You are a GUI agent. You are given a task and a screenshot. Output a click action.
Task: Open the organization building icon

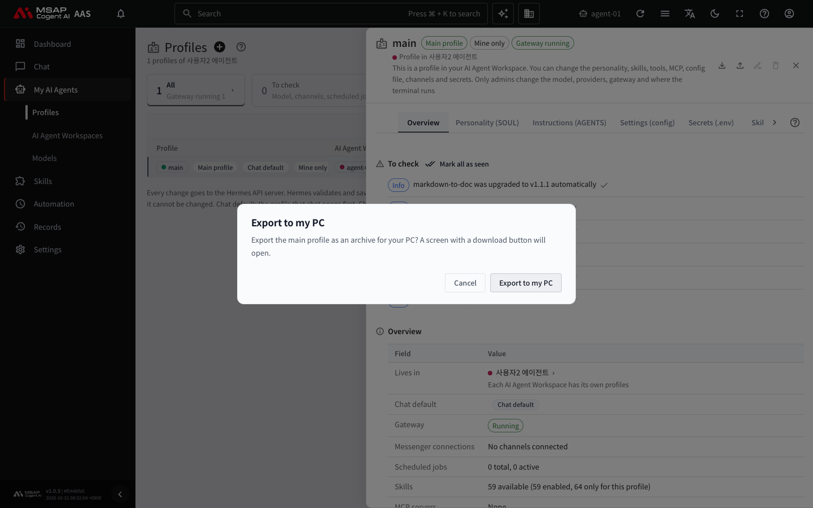click(x=529, y=14)
